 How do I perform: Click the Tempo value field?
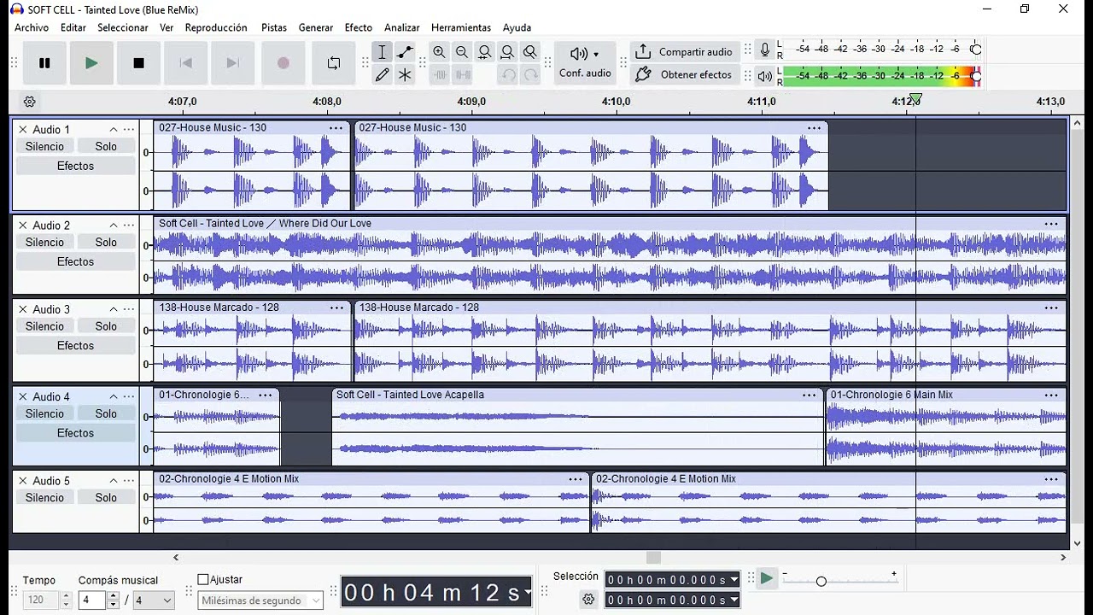point(41,600)
